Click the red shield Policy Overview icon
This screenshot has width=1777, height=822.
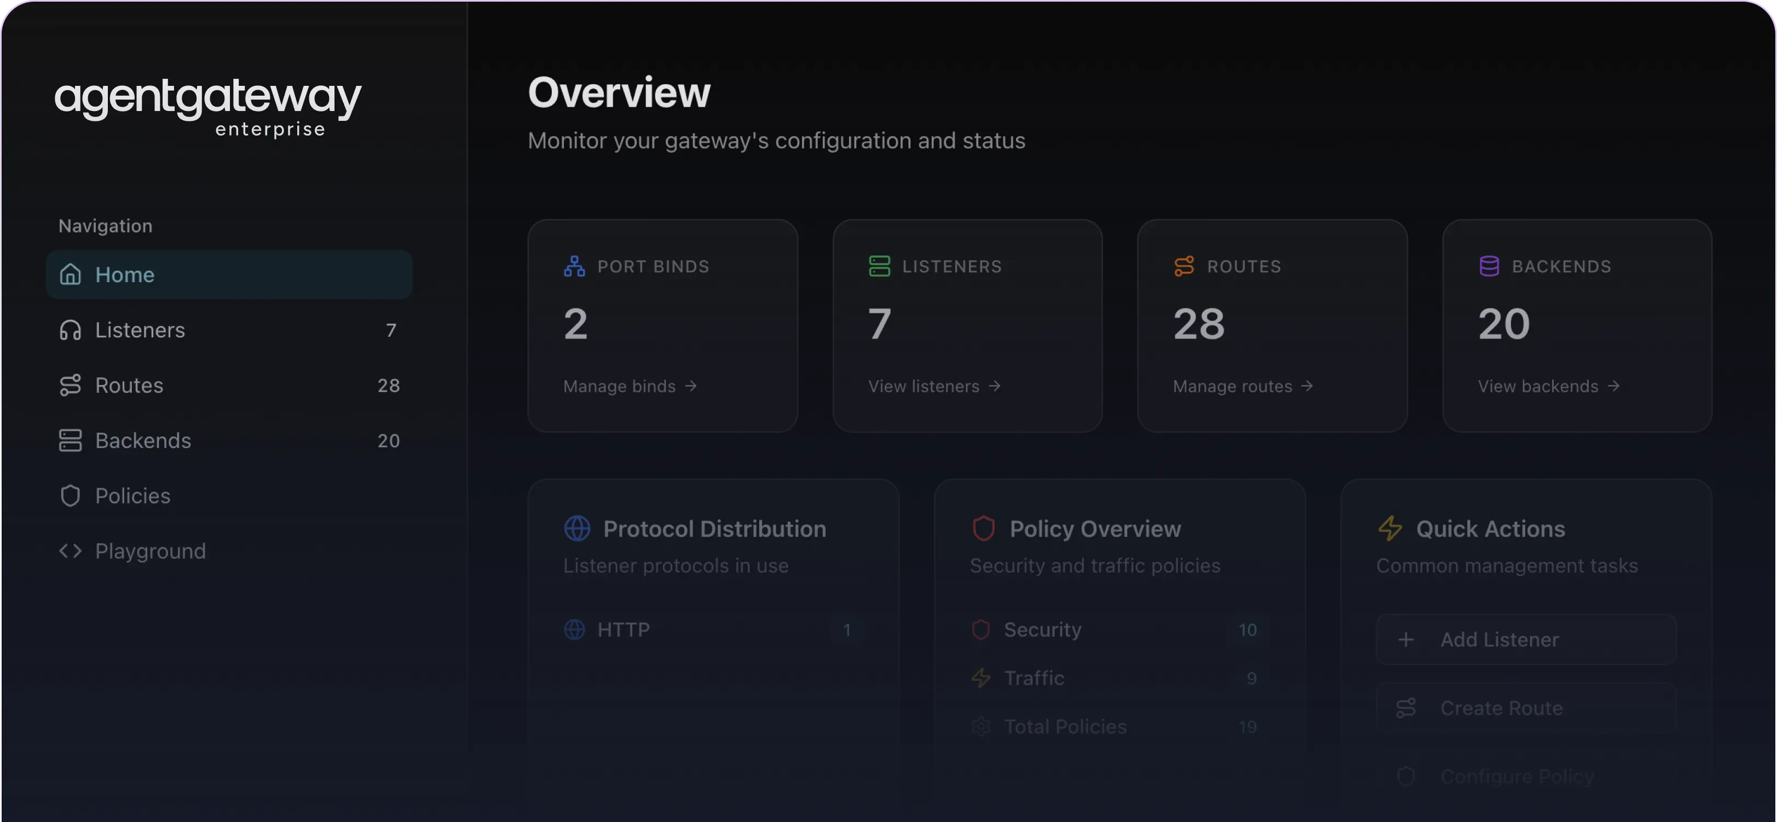983,528
